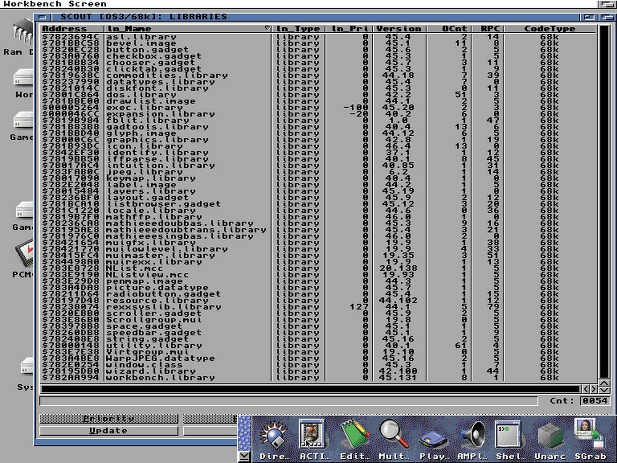
Task: Select the workbench.library row
Action: click(x=318, y=378)
